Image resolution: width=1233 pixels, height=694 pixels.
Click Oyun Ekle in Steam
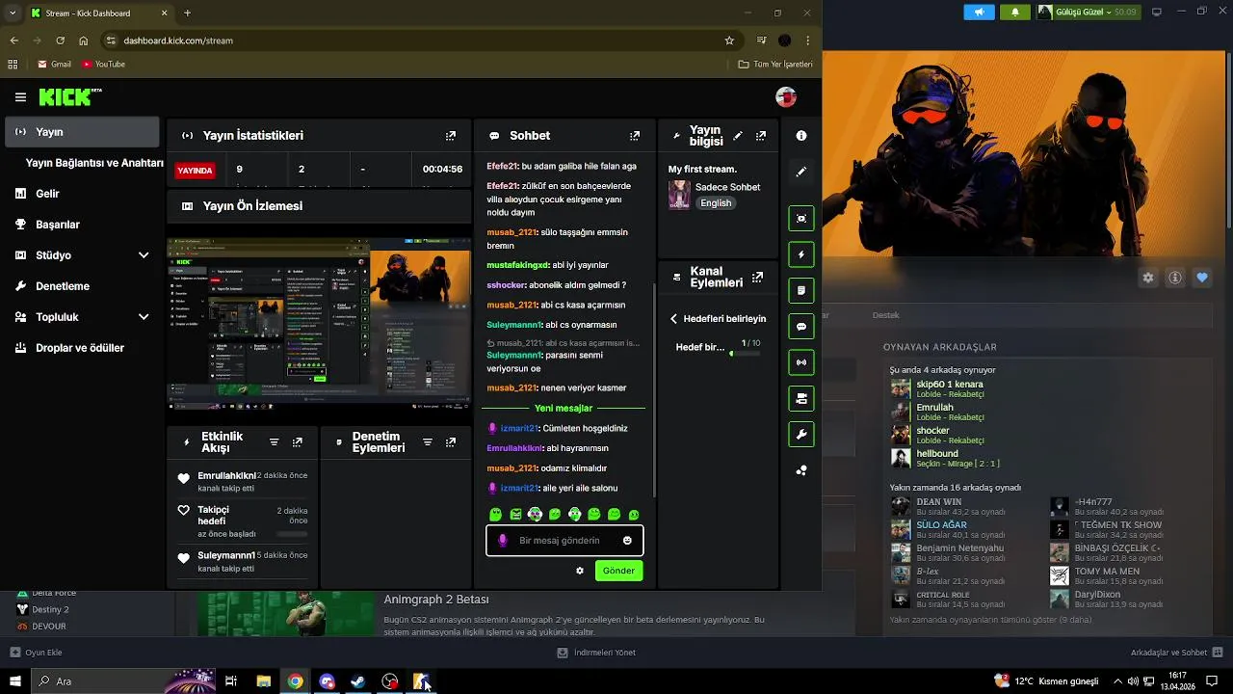click(36, 653)
